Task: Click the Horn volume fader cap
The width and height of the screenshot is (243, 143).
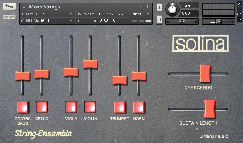Action: [x=139, y=76]
